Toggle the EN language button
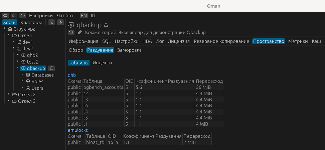This screenshot has height=150, width=325. tap(84, 15)
